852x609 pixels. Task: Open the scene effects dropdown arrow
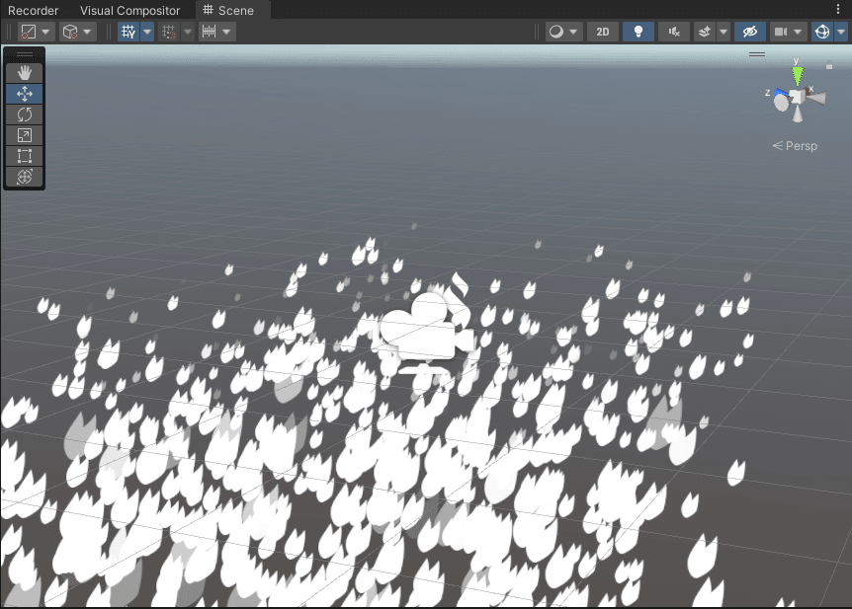[x=724, y=32]
